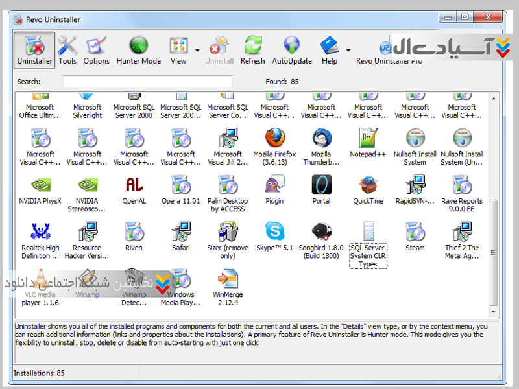The image size is (519, 389).
Task: Click the Search input field
Action: (x=147, y=82)
